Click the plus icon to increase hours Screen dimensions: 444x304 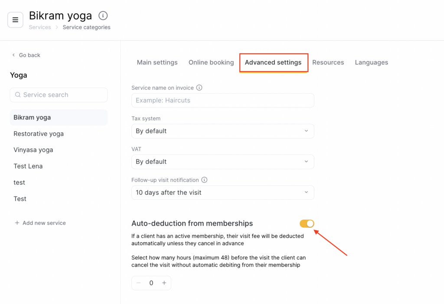tap(164, 283)
